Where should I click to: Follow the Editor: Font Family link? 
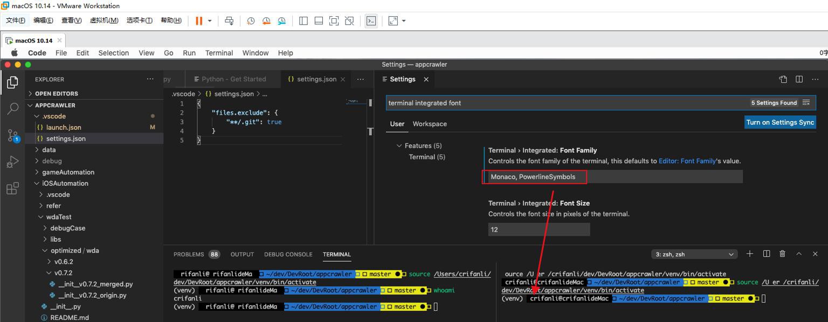pos(687,161)
